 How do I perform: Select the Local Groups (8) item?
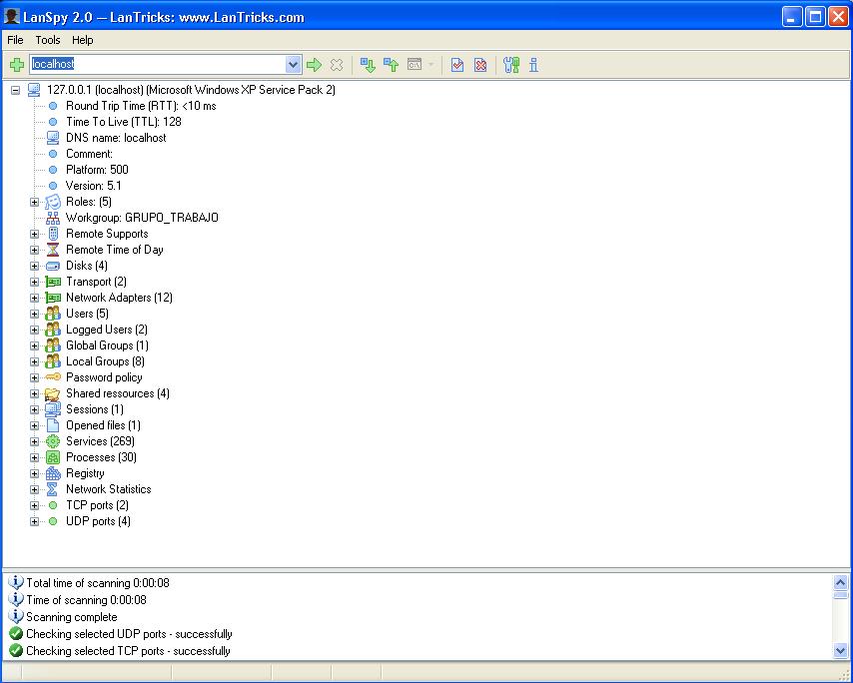(105, 361)
